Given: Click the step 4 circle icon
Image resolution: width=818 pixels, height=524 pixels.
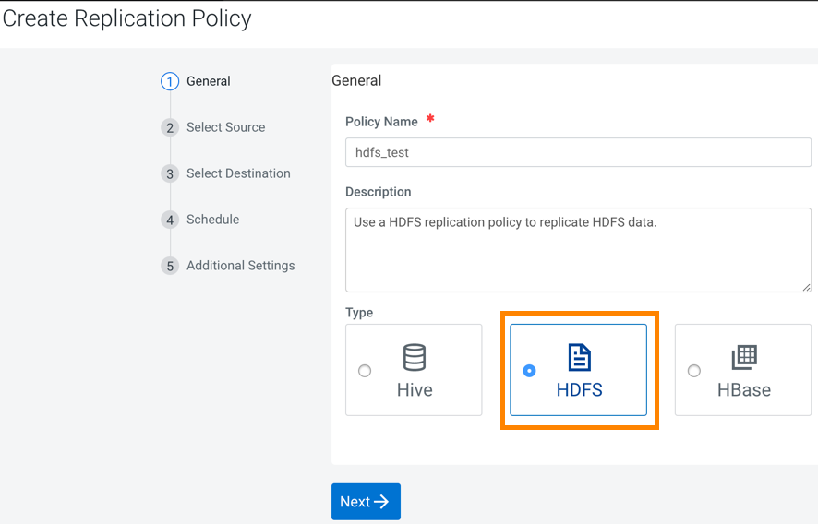Looking at the screenshot, I should (x=170, y=220).
